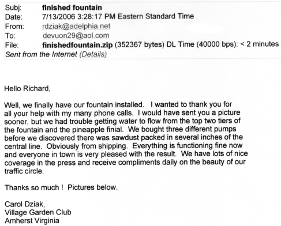
Task: Click the 'Date:' header label
Action: pyautogui.click(x=14, y=17)
